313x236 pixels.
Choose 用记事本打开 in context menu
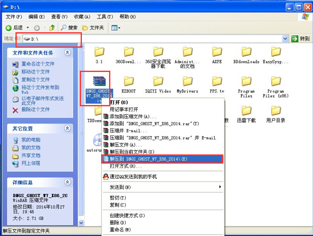click(x=163, y=109)
